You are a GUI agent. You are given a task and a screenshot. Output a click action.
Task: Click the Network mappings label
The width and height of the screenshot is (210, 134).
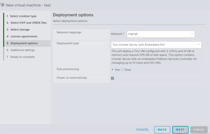pyautogui.click(x=69, y=32)
